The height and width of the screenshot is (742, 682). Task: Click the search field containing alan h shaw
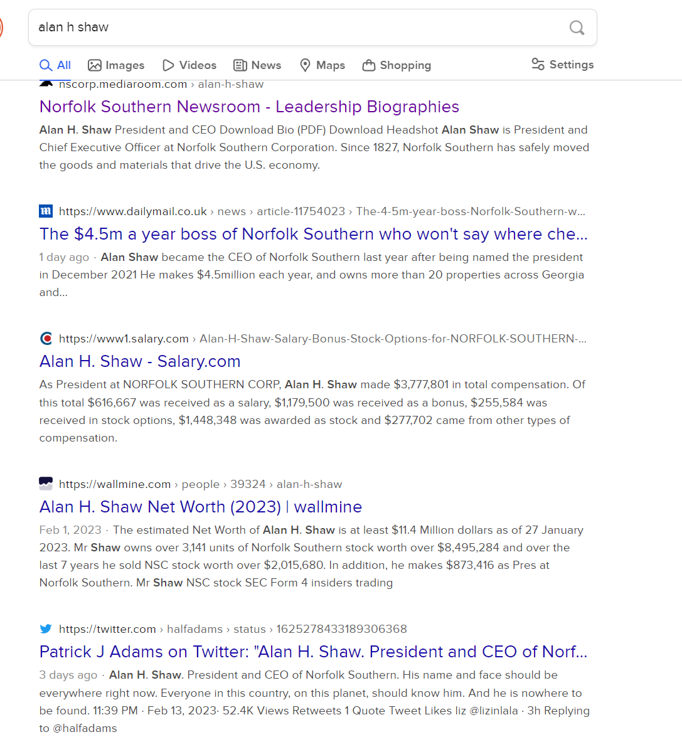312,28
